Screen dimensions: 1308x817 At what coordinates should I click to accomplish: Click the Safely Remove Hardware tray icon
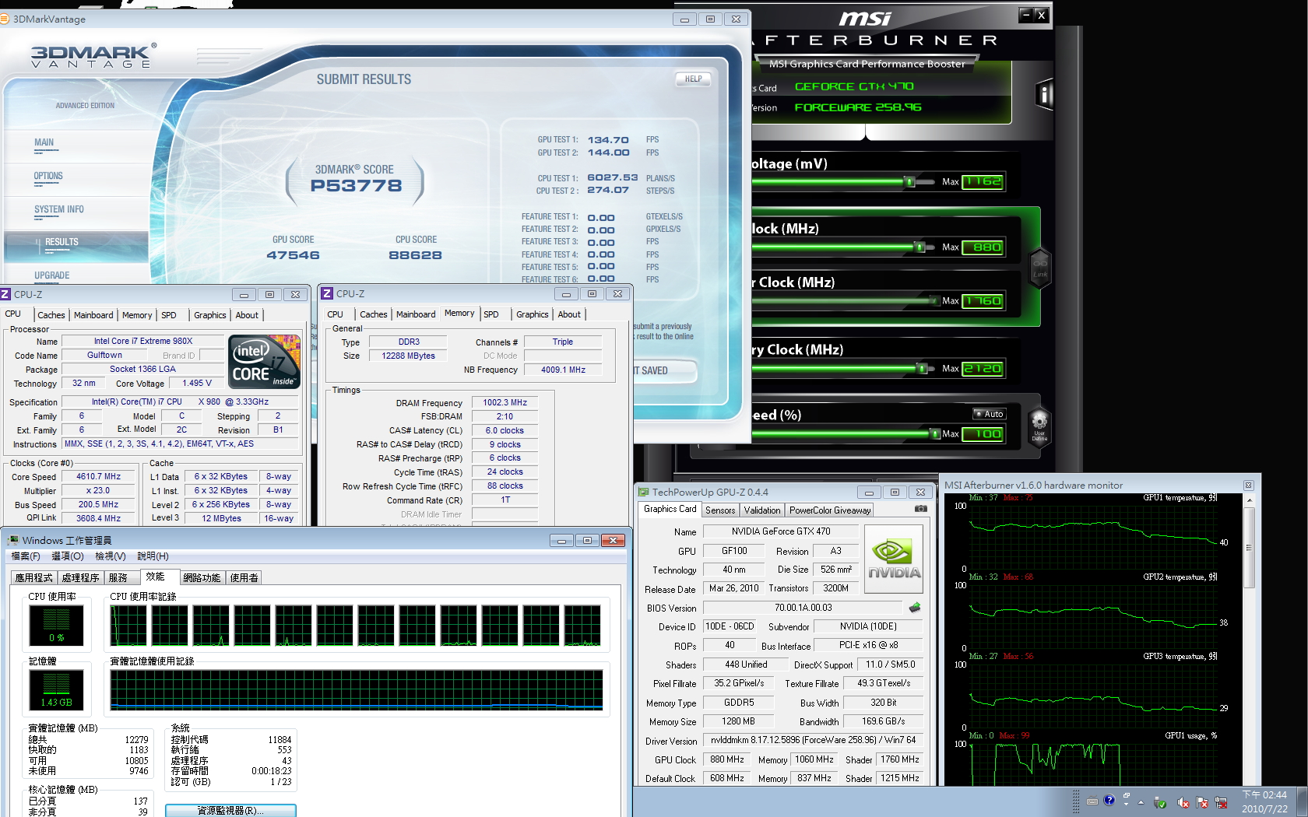[x=1159, y=802]
